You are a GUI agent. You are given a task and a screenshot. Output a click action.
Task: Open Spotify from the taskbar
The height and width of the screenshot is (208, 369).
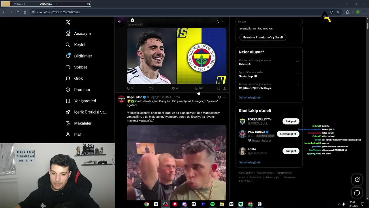pyautogui.click(x=212, y=204)
